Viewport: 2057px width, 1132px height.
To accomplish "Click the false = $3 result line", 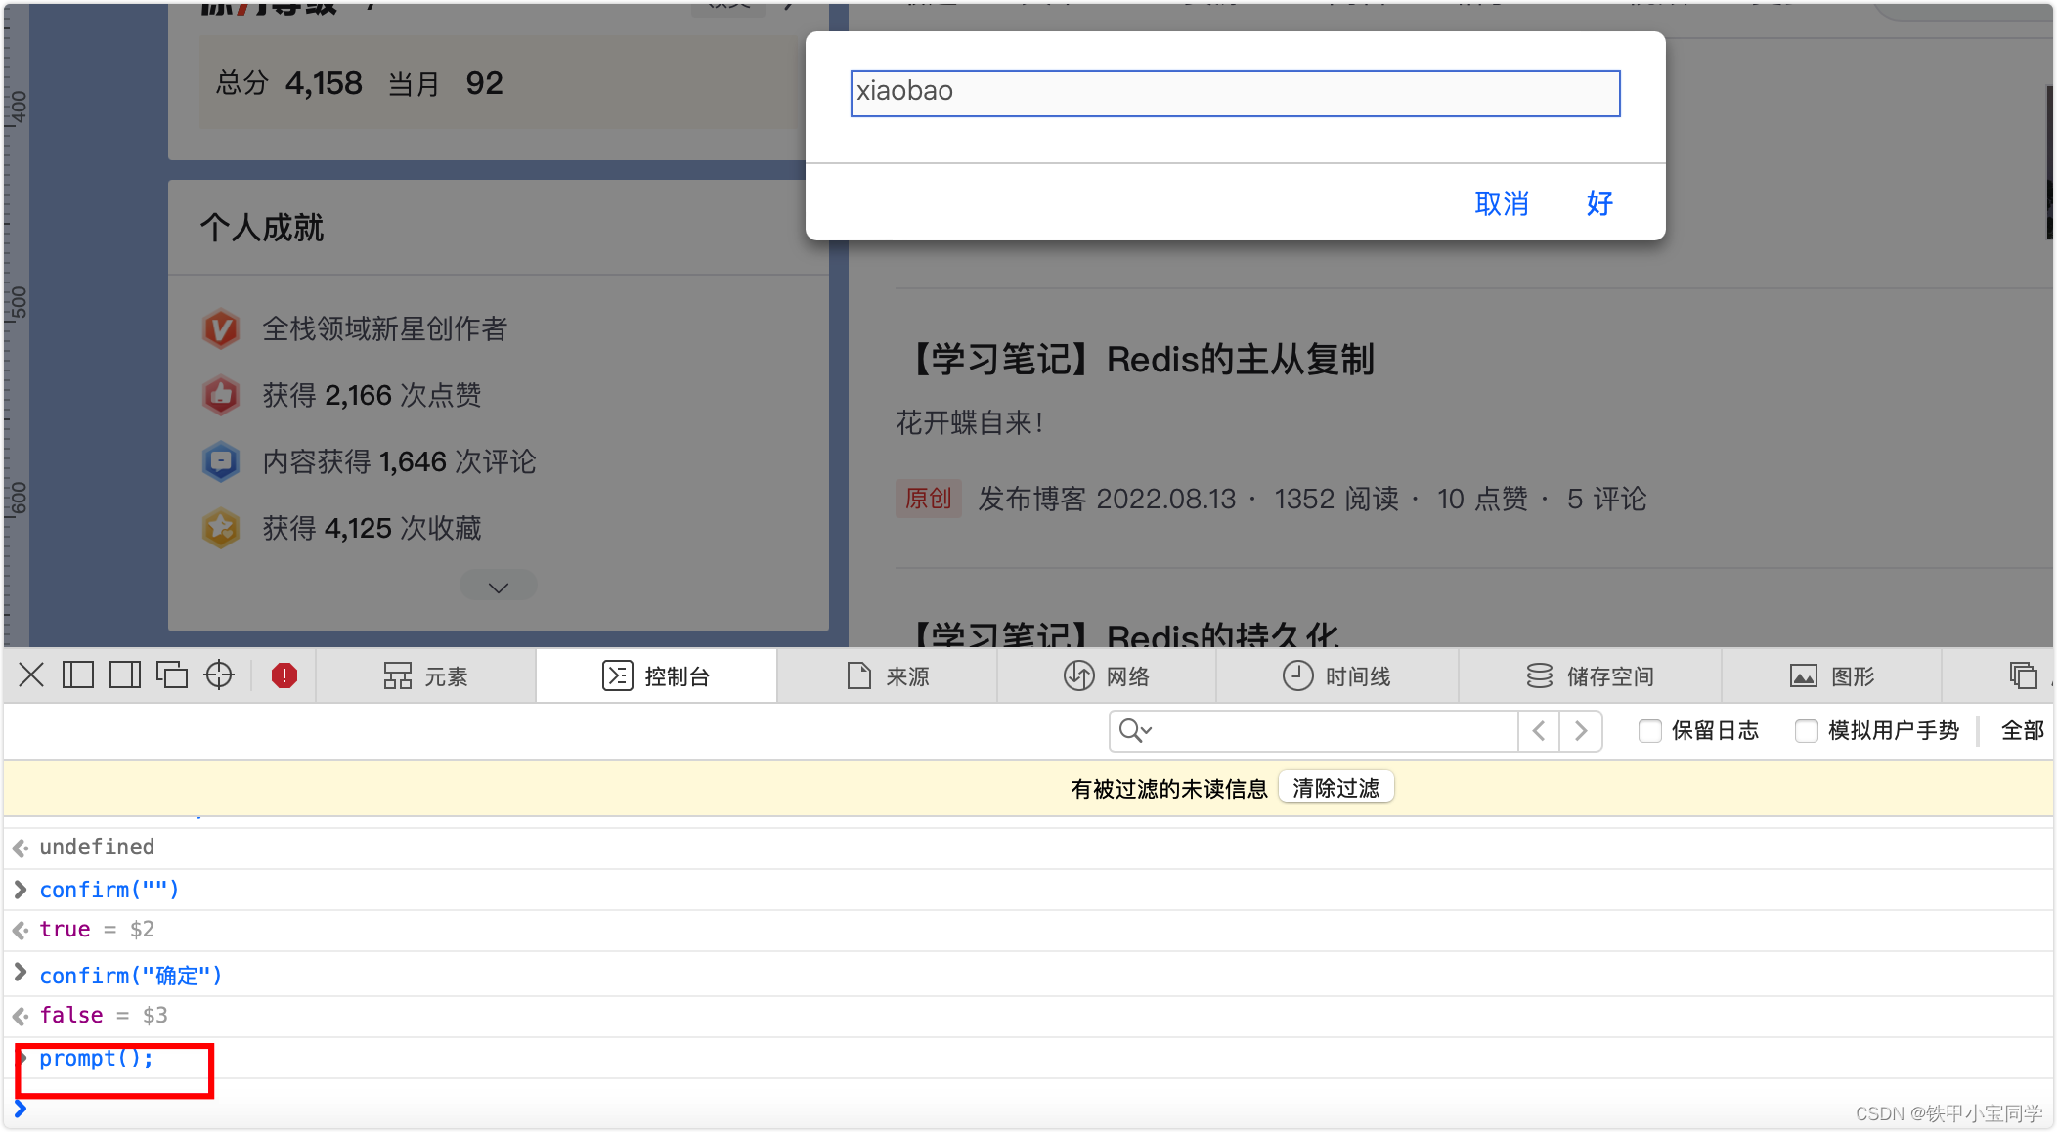I will pos(104,1015).
